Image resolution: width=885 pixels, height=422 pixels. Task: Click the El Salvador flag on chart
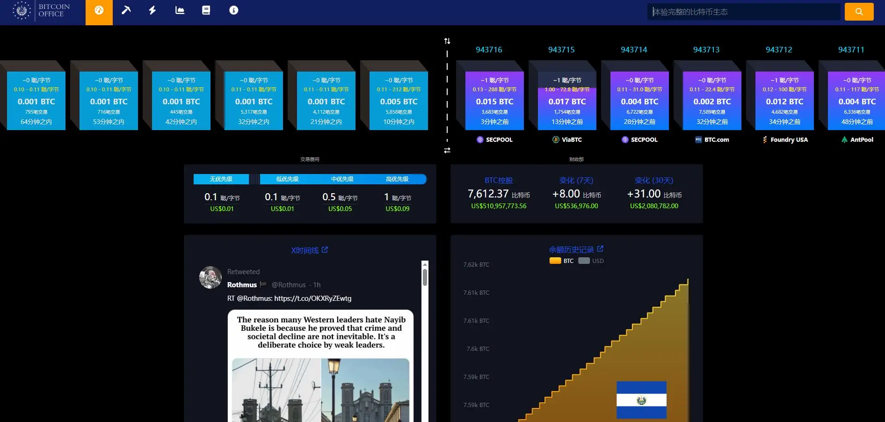(x=641, y=400)
